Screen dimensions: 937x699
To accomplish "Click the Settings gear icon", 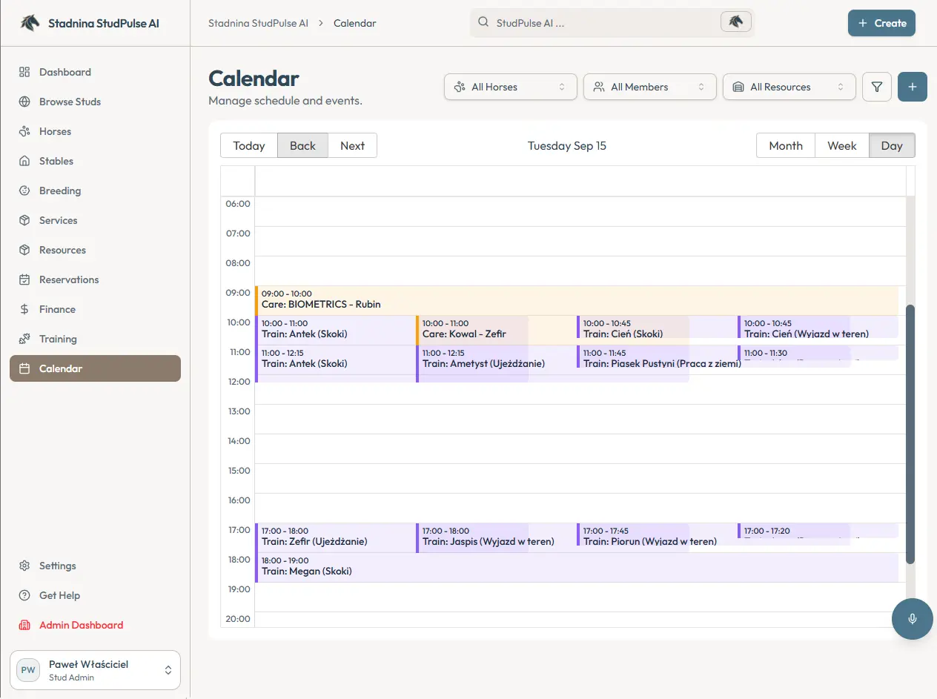I will 24,566.
